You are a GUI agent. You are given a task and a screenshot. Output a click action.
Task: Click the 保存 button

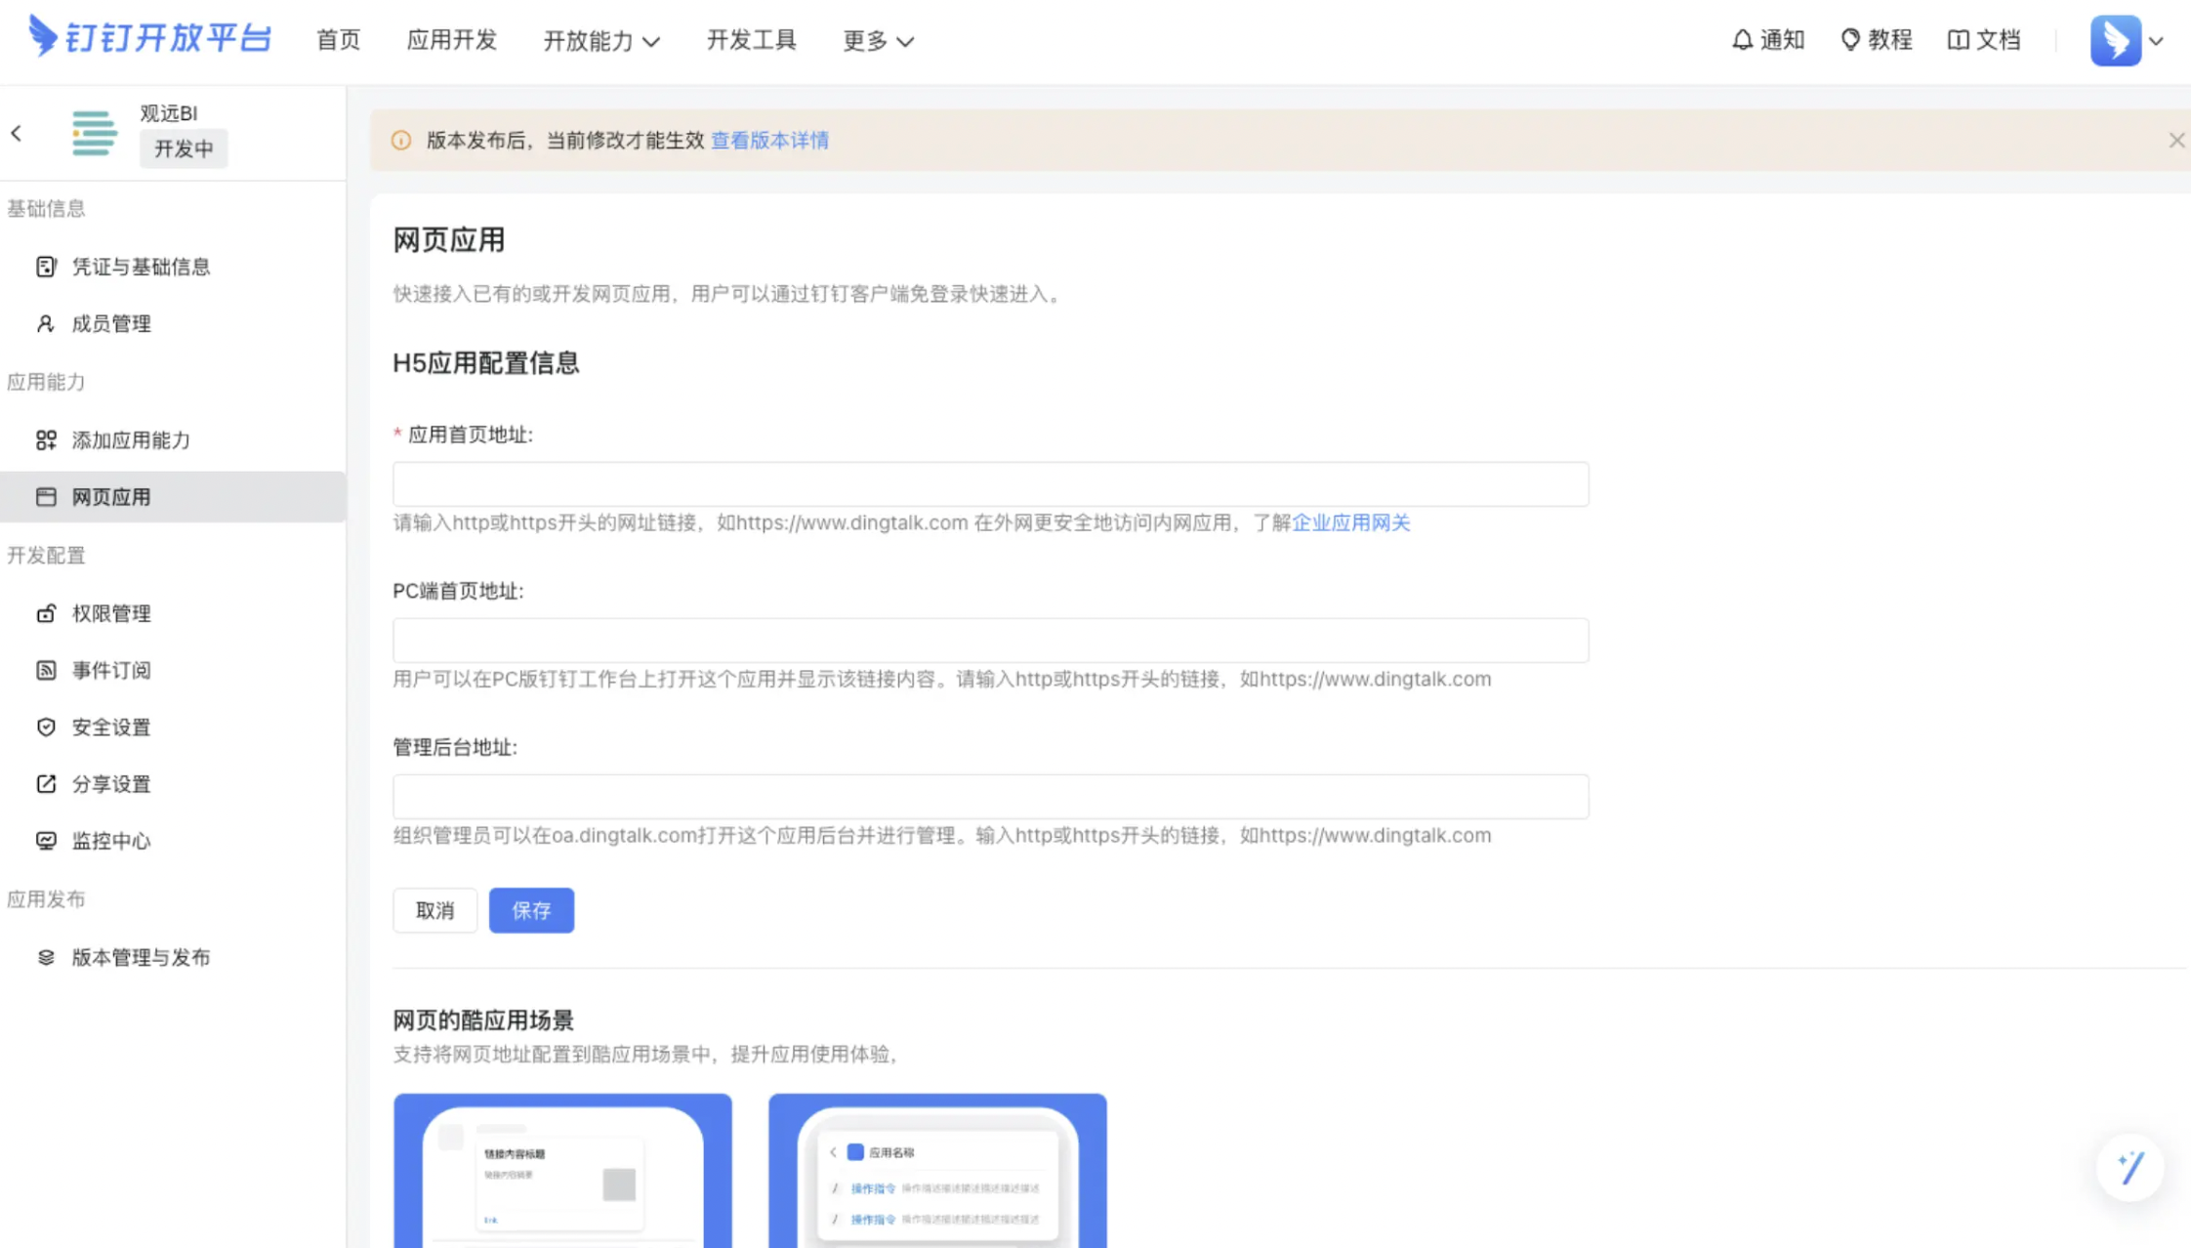pos(531,910)
